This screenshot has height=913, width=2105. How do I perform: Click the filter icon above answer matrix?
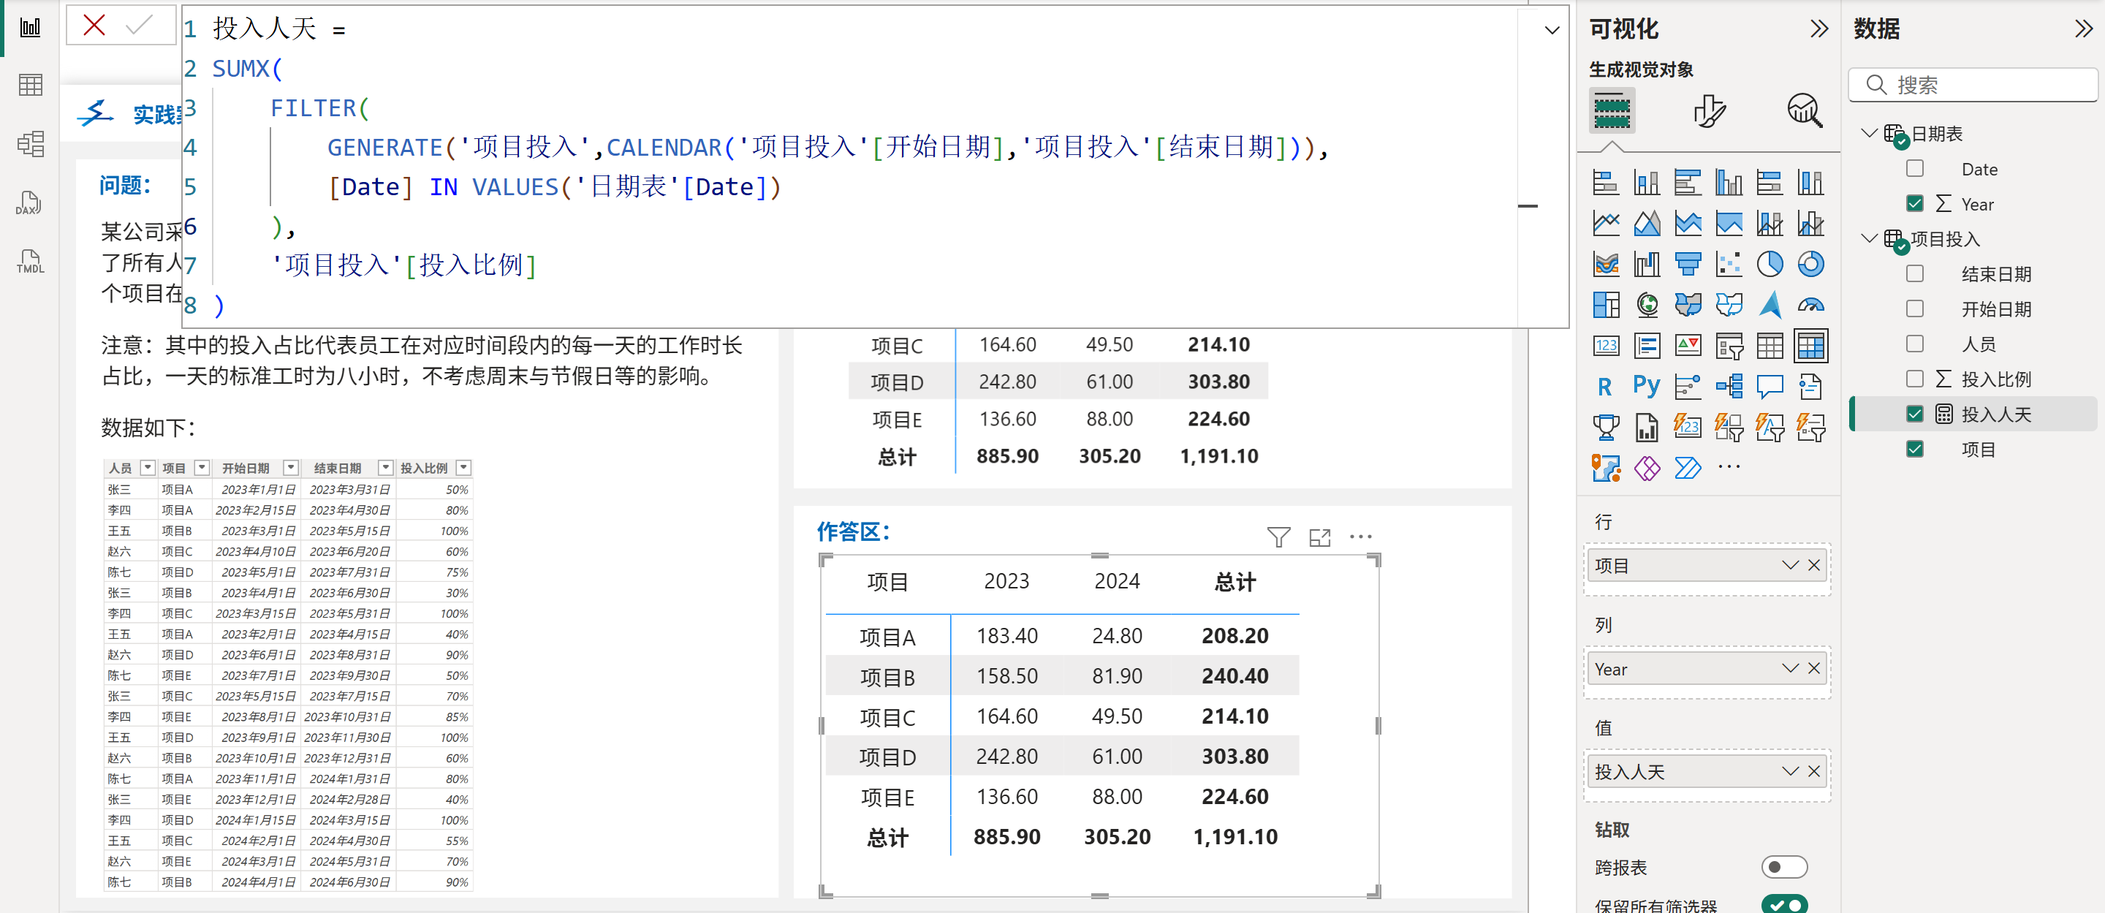[x=1278, y=537]
